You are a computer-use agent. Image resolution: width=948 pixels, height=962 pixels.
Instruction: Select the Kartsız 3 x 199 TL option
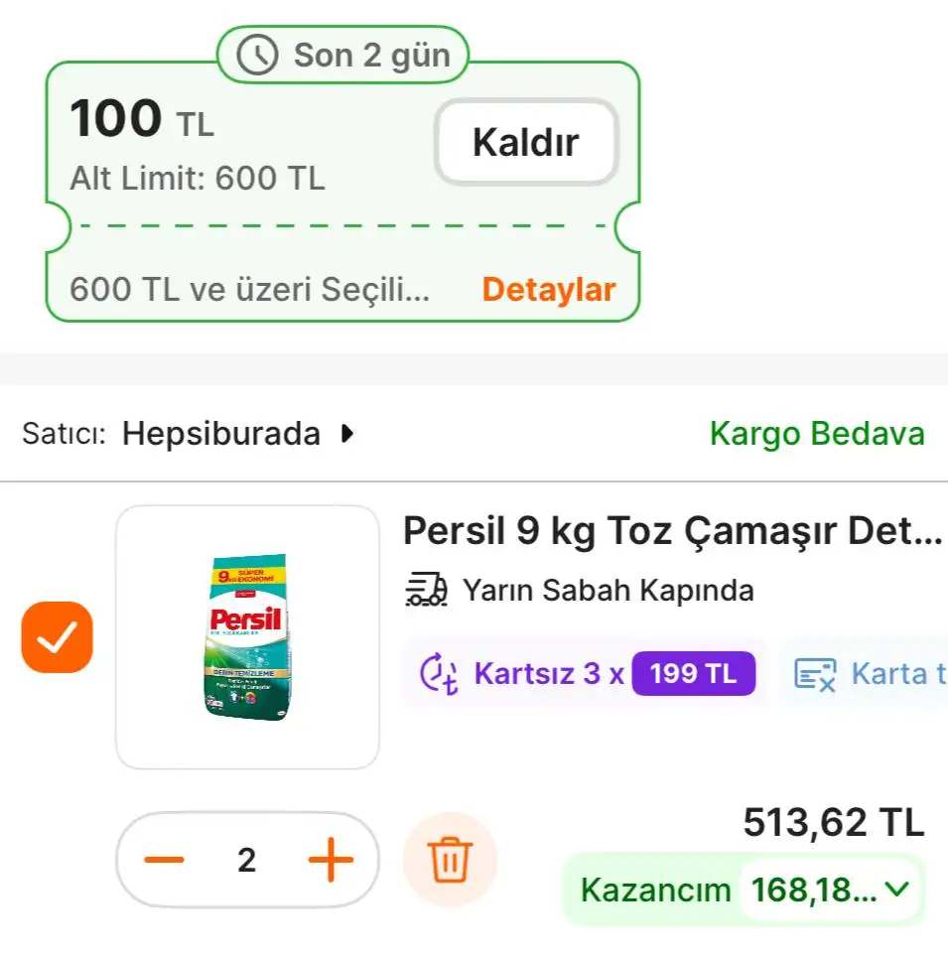pyautogui.click(x=584, y=673)
